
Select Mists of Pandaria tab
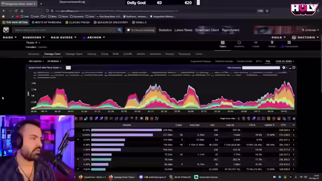point(47,22)
